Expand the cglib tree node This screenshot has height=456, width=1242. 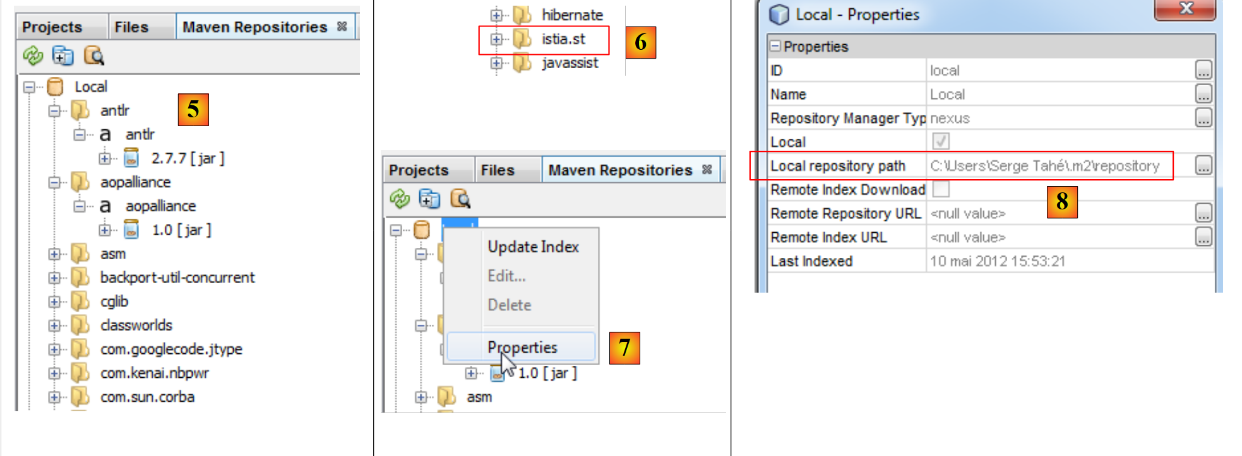pos(54,301)
